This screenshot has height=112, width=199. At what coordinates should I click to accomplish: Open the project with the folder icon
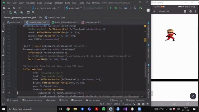pos(4,8)
